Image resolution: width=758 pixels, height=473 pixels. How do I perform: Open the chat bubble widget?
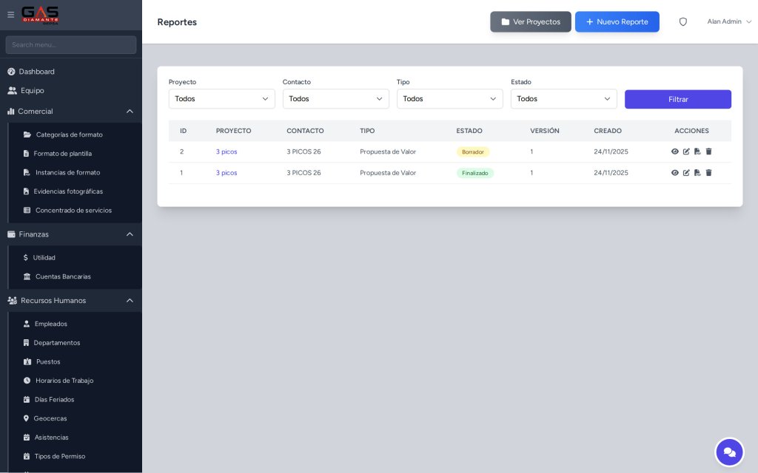[729, 452]
